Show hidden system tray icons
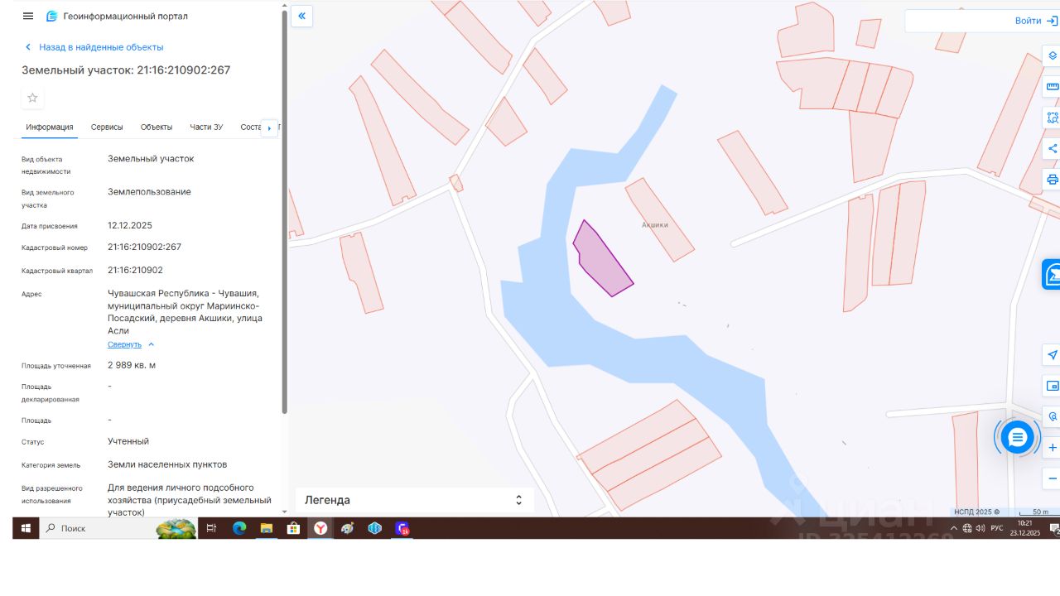The height and width of the screenshot is (596, 1060). 953,528
